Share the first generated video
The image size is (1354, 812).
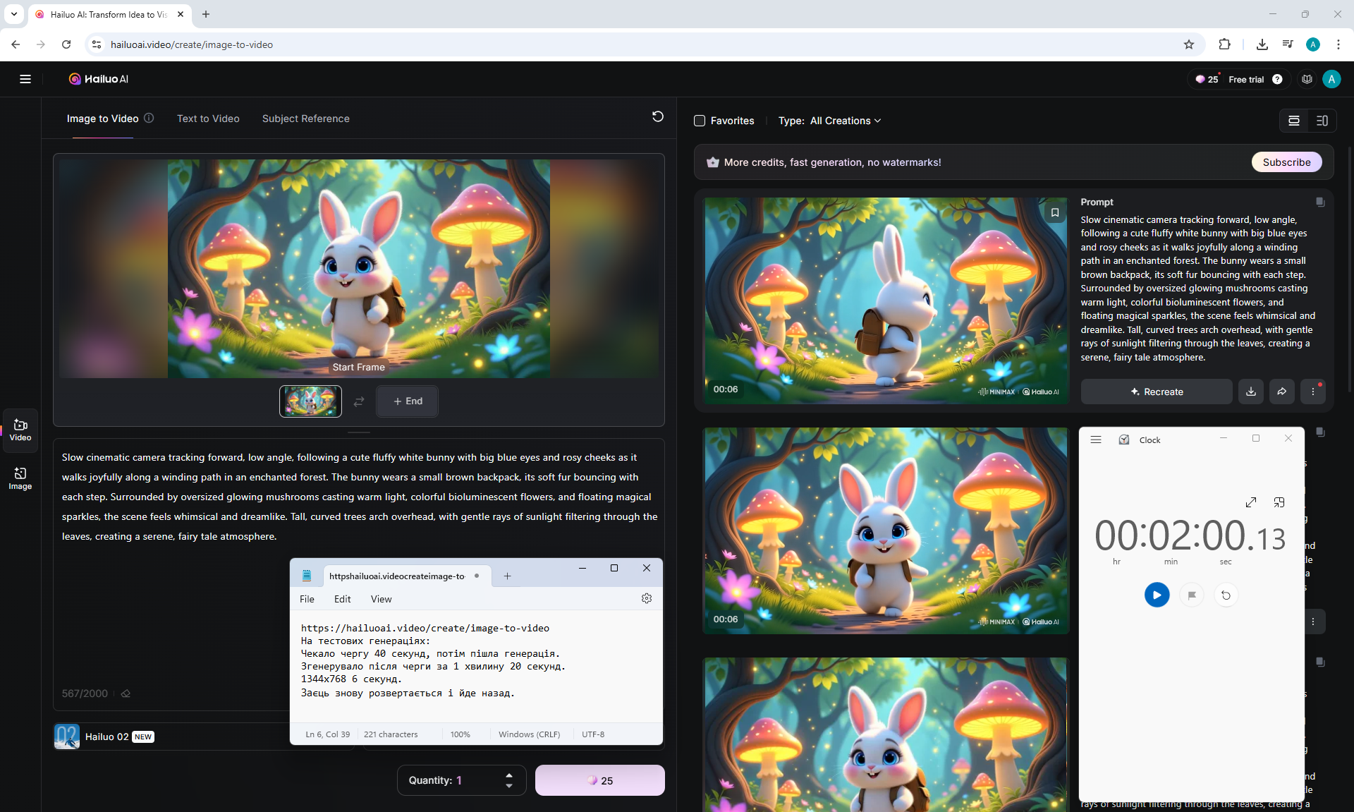[1281, 392]
